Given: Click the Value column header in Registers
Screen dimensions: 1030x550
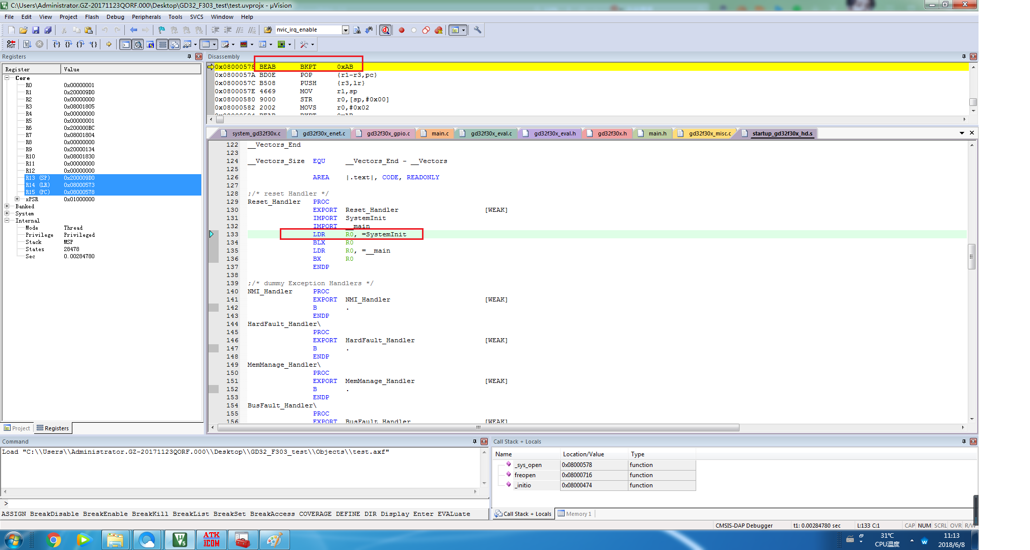Looking at the screenshot, I should click(131, 69).
